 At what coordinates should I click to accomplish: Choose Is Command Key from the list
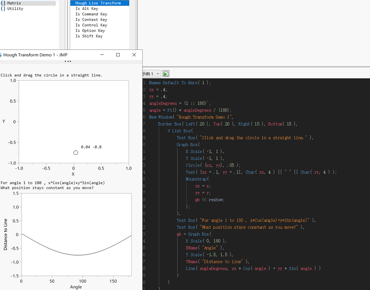coord(91,14)
